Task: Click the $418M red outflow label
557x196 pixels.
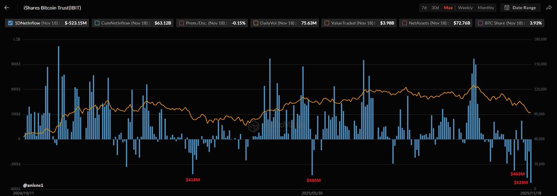Action: [x=193, y=179]
